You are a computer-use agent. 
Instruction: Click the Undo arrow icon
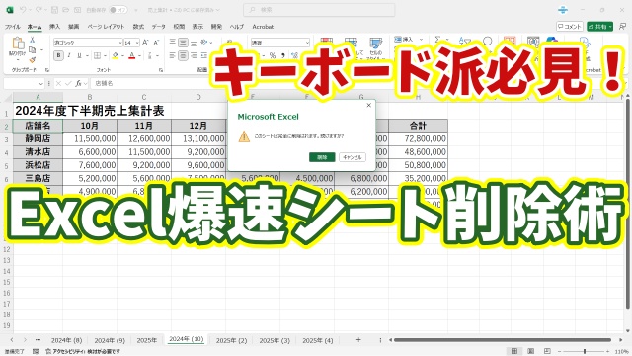[23, 10]
